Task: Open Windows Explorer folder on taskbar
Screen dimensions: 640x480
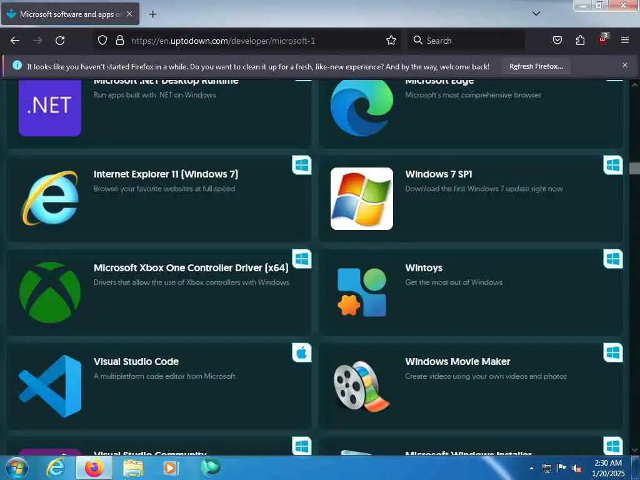Action: click(133, 467)
